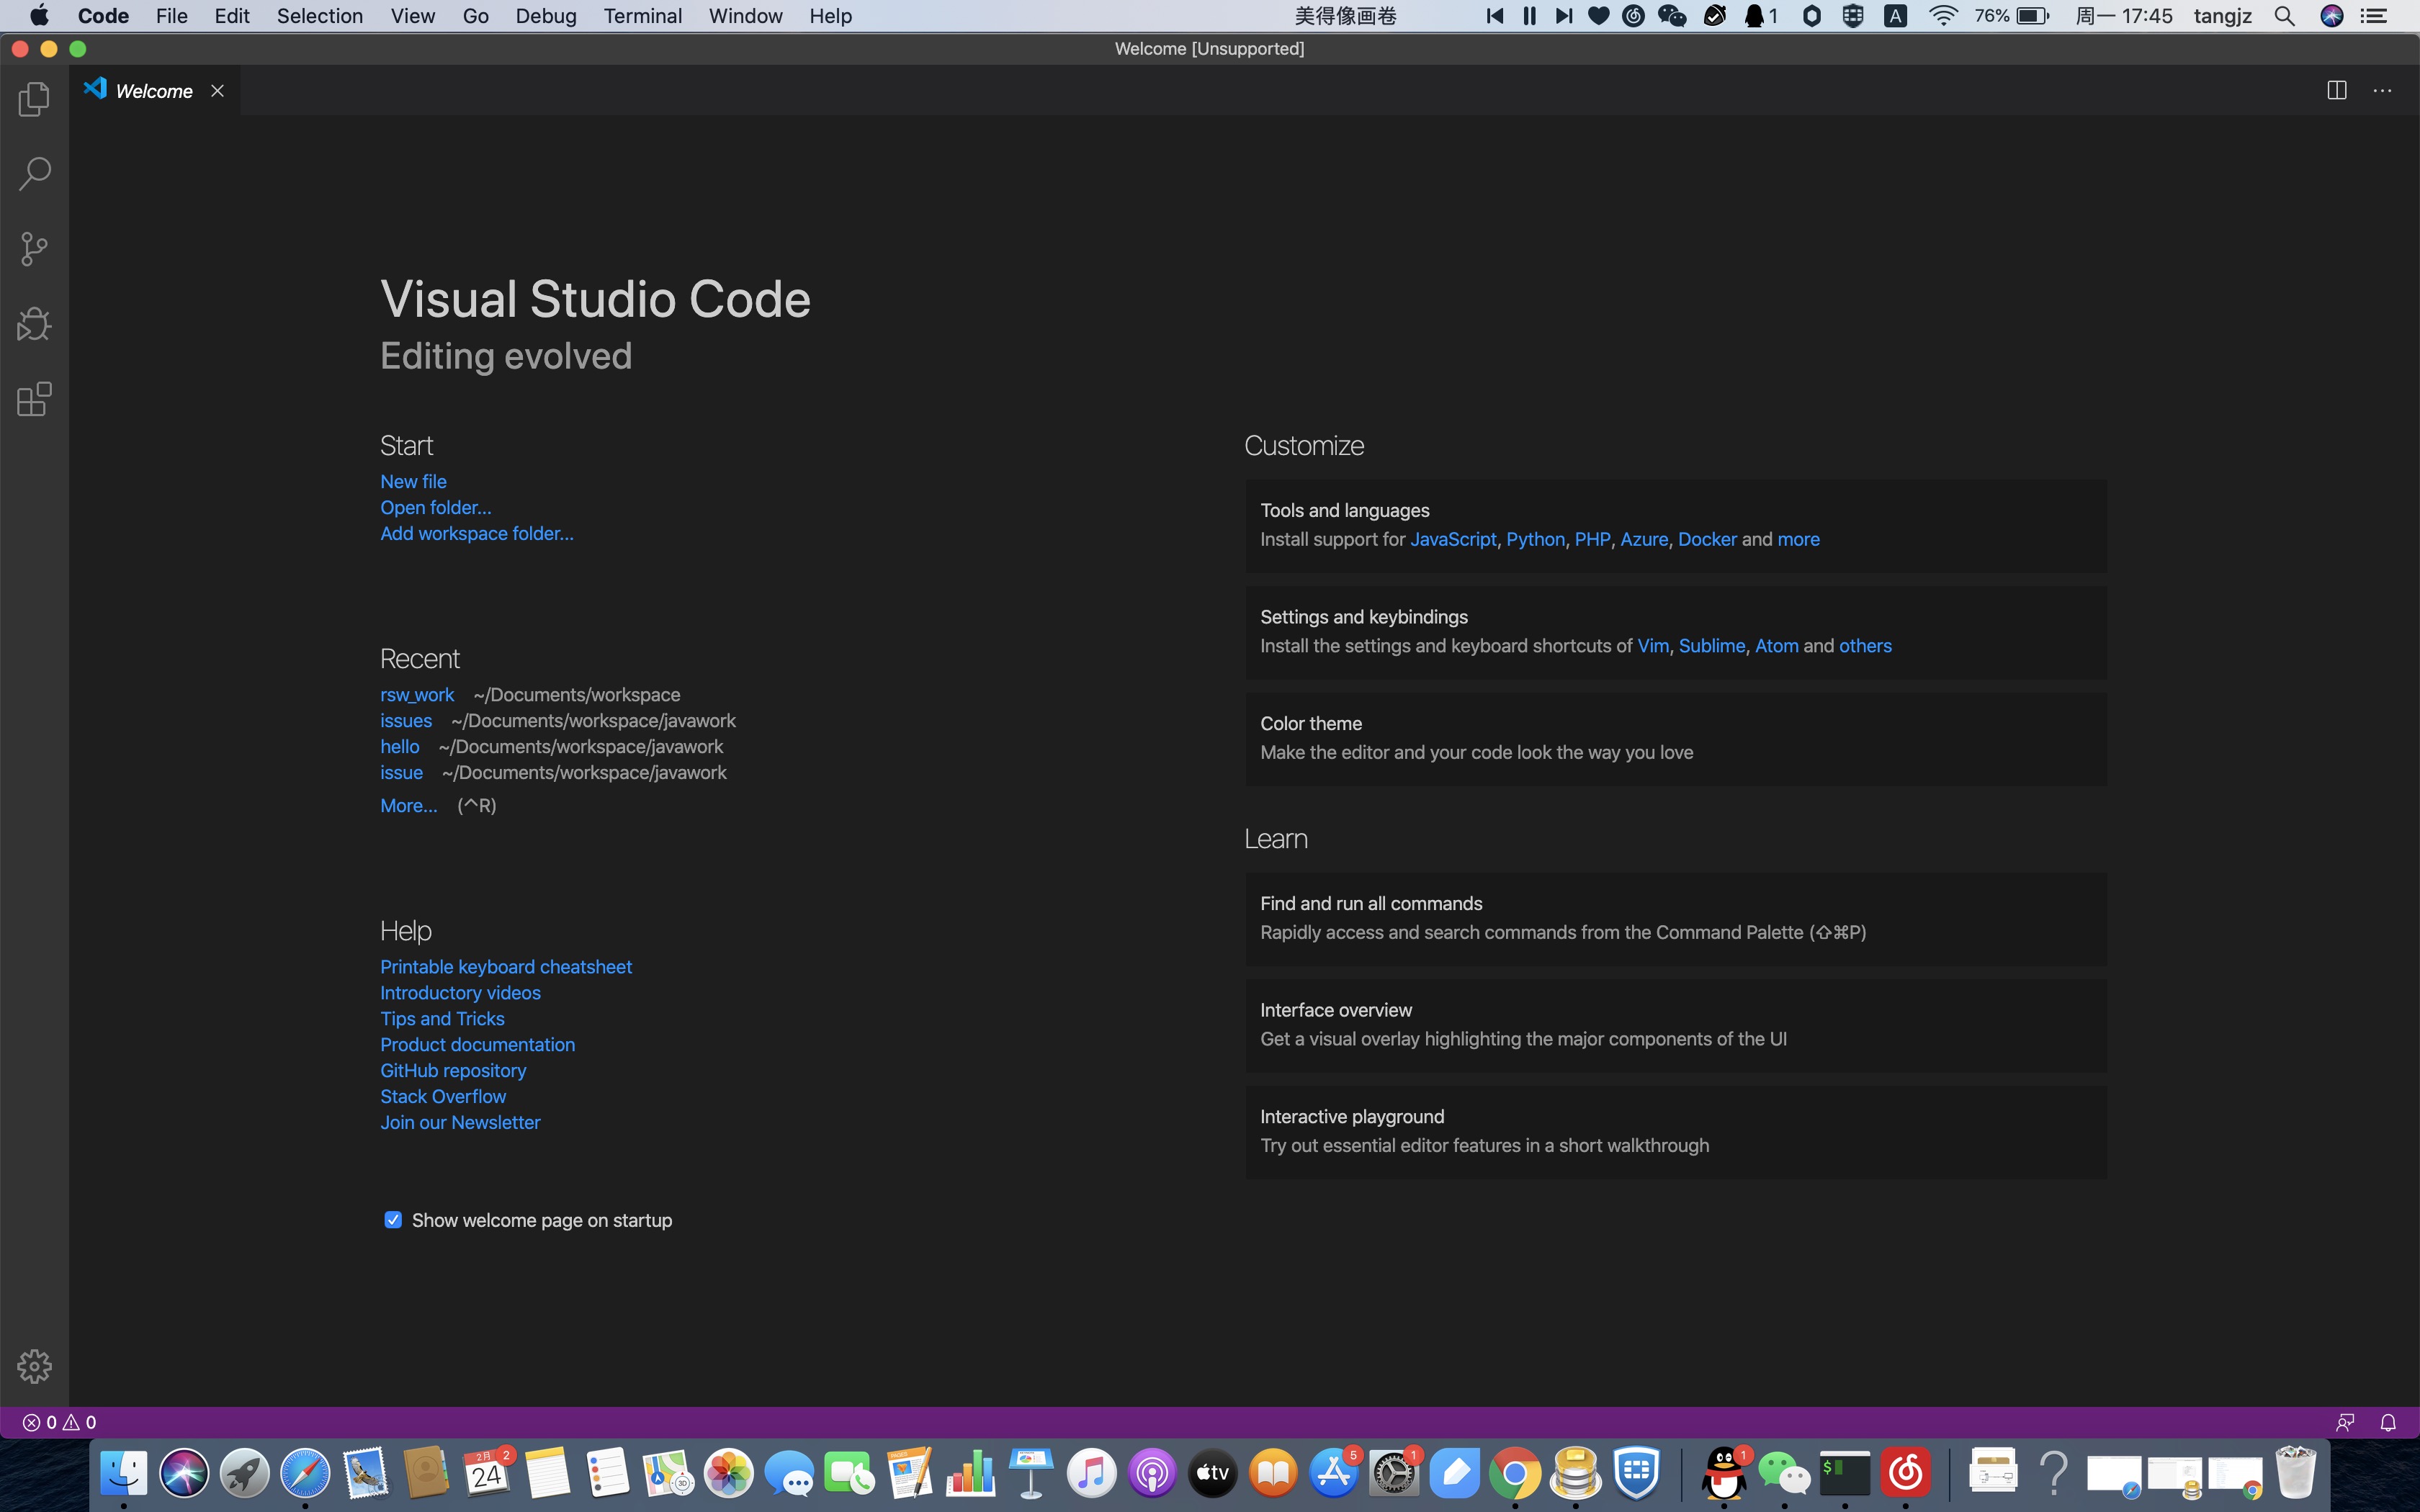The image size is (2420, 1512).
Task: Click the Manage gear icon
Action: [34, 1366]
